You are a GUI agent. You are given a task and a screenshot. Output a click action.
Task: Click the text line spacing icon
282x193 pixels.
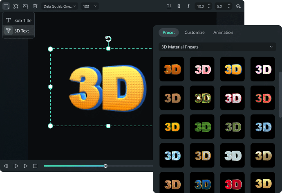click(169, 6)
